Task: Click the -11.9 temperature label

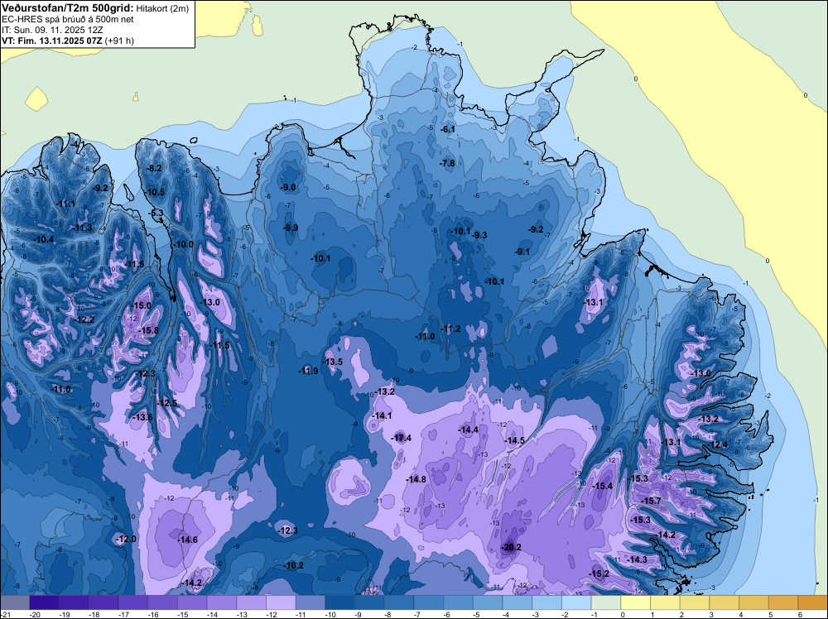Action: (308, 371)
